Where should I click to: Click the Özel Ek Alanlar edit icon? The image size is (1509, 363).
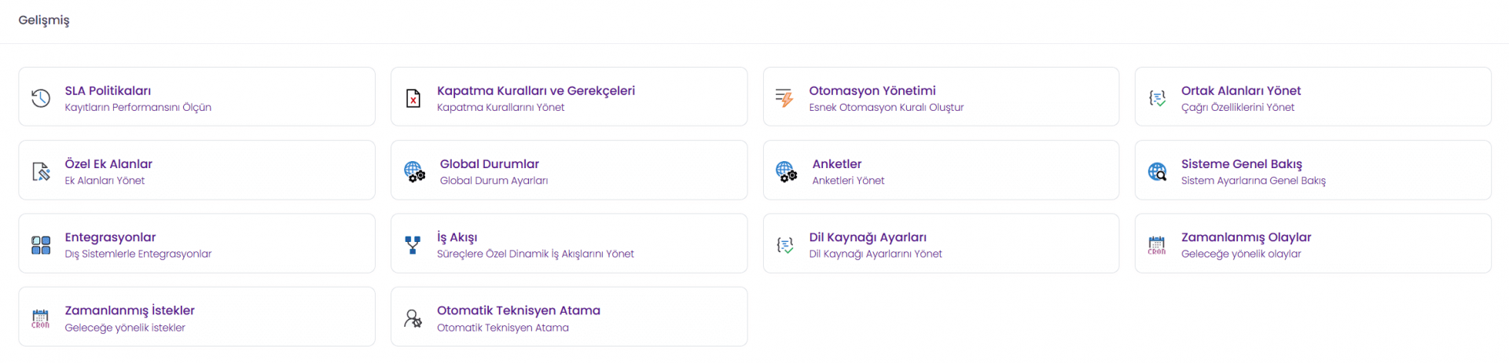click(41, 171)
